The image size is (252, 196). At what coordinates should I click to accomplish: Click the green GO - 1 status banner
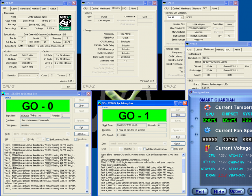[x=134, y=115]
